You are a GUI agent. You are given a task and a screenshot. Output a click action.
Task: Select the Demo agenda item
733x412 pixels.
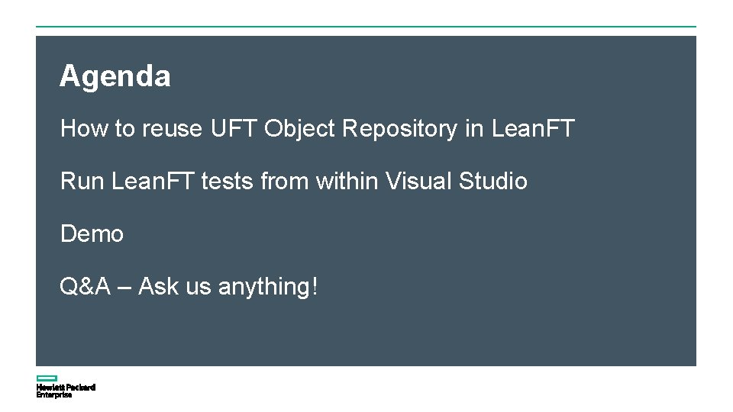click(x=92, y=234)
